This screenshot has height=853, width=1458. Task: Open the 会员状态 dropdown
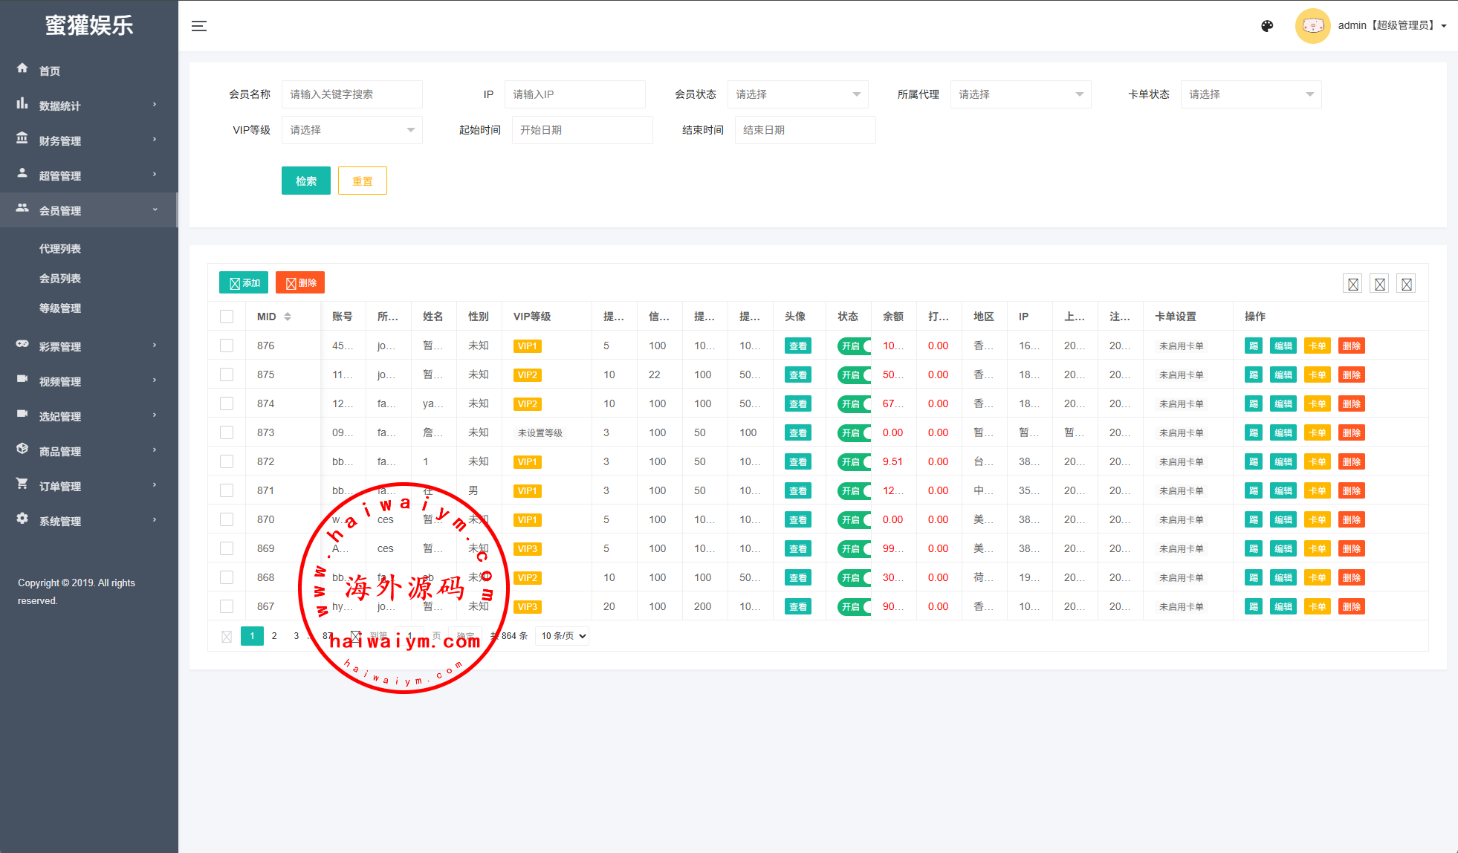pyautogui.click(x=797, y=94)
